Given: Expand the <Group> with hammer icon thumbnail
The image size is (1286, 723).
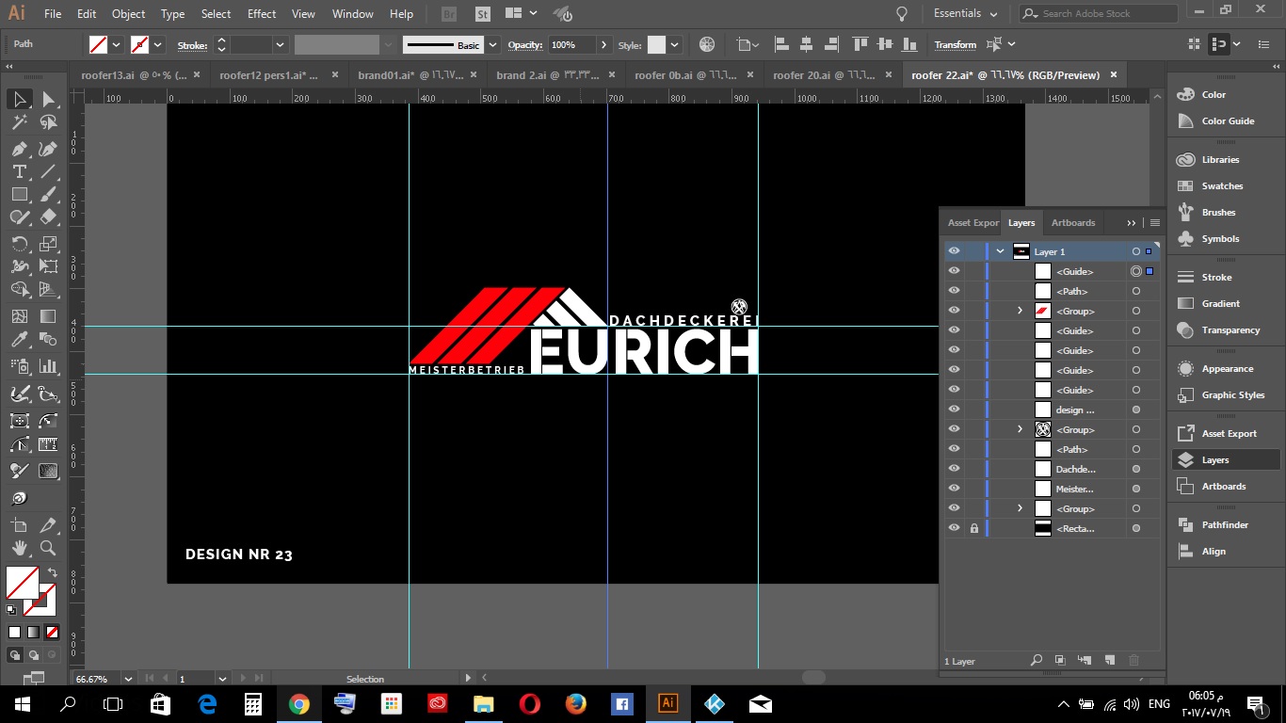Looking at the screenshot, I should 1020,429.
